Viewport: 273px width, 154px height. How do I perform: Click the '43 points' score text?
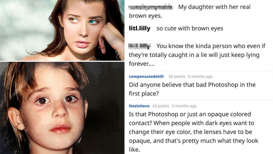point(161,106)
